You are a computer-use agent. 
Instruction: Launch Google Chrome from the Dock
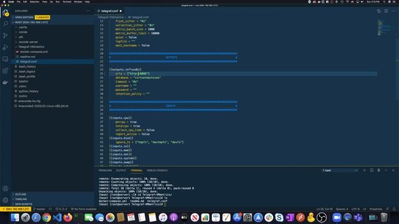pyautogui.click(x=47, y=218)
